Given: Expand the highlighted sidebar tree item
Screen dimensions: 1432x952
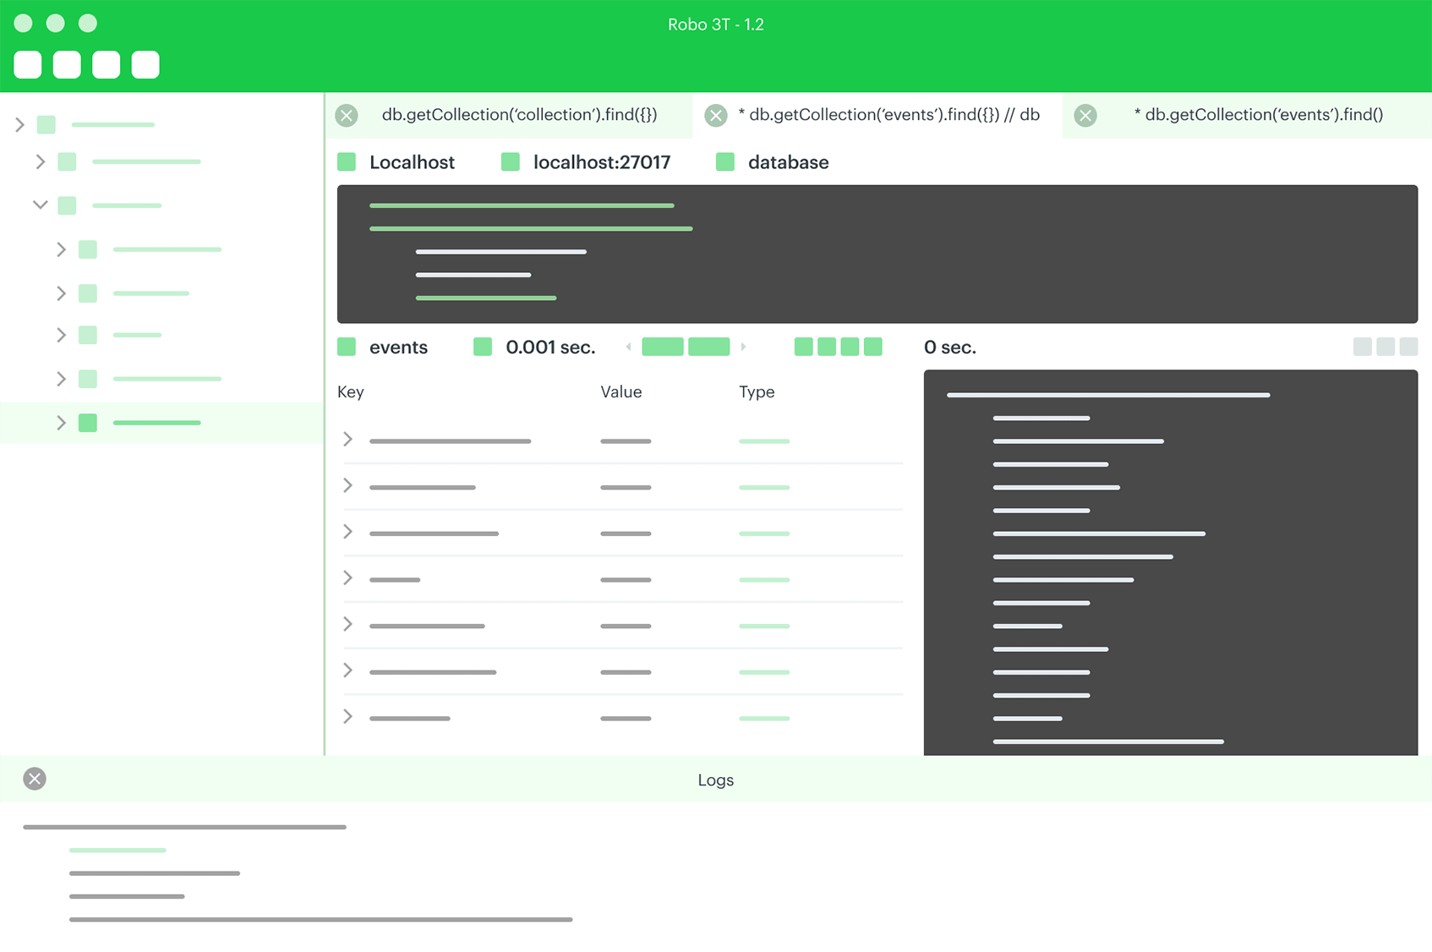Looking at the screenshot, I should [x=61, y=423].
